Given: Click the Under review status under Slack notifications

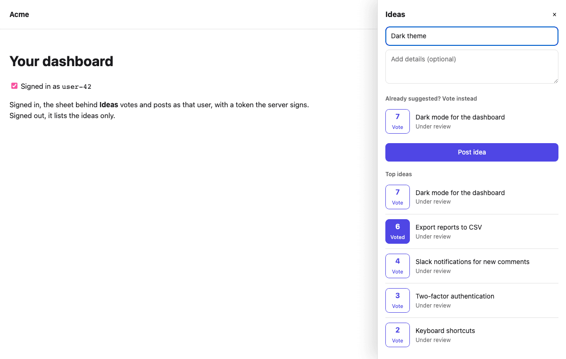Looking at the screenshot, I should point(433,271).
